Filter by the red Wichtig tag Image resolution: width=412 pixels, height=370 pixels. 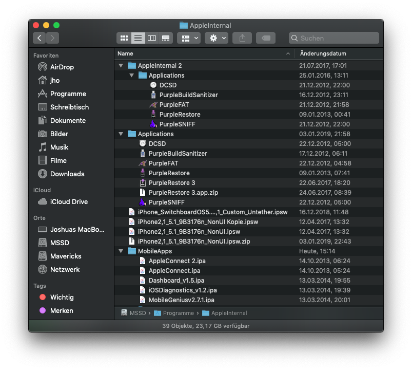click(56, 297)
